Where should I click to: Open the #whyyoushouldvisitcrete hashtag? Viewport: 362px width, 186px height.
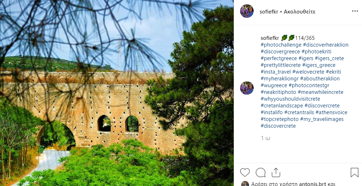click(291, 99)
